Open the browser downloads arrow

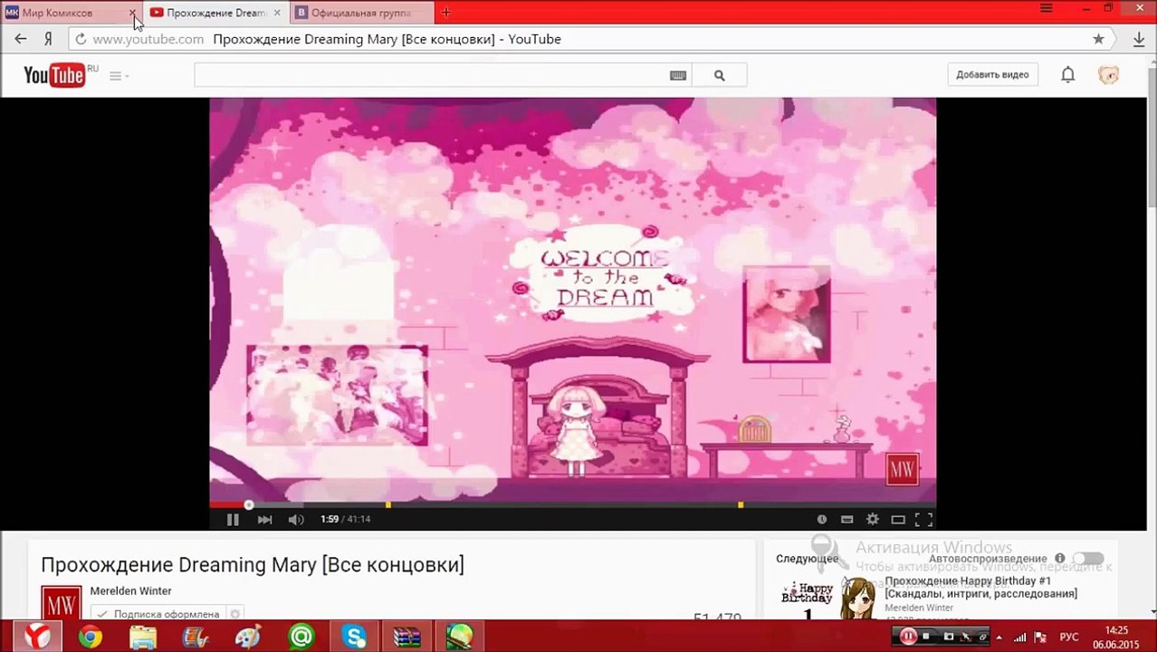tap(1139, 39)
